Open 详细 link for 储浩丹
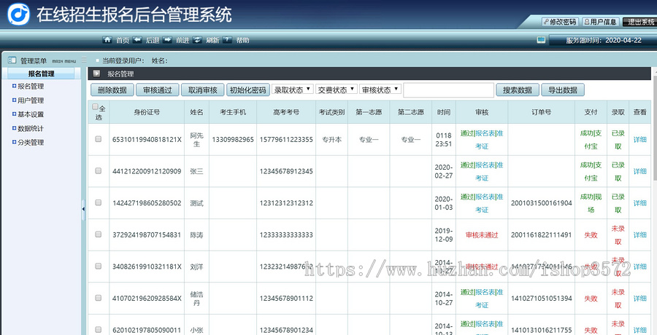The image size is (657, 335). (639, 298)
